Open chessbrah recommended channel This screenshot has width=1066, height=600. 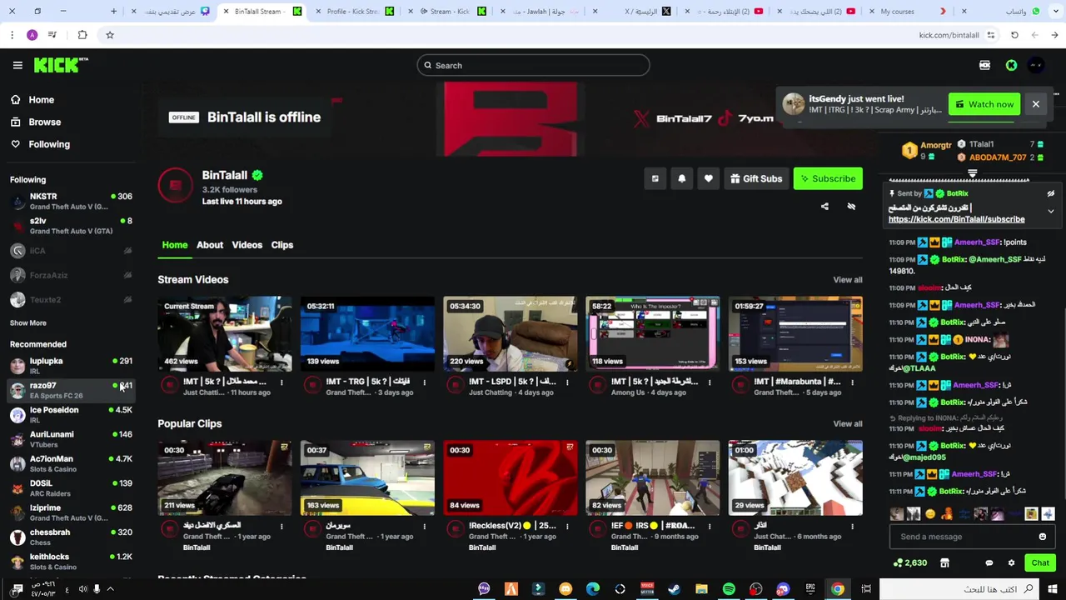pos(72,537)
